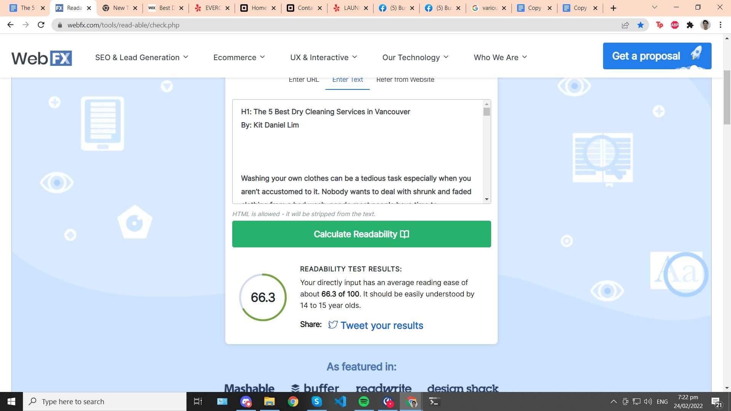
Task: Click the share page icon in address bar
Action: pos(625,25)
